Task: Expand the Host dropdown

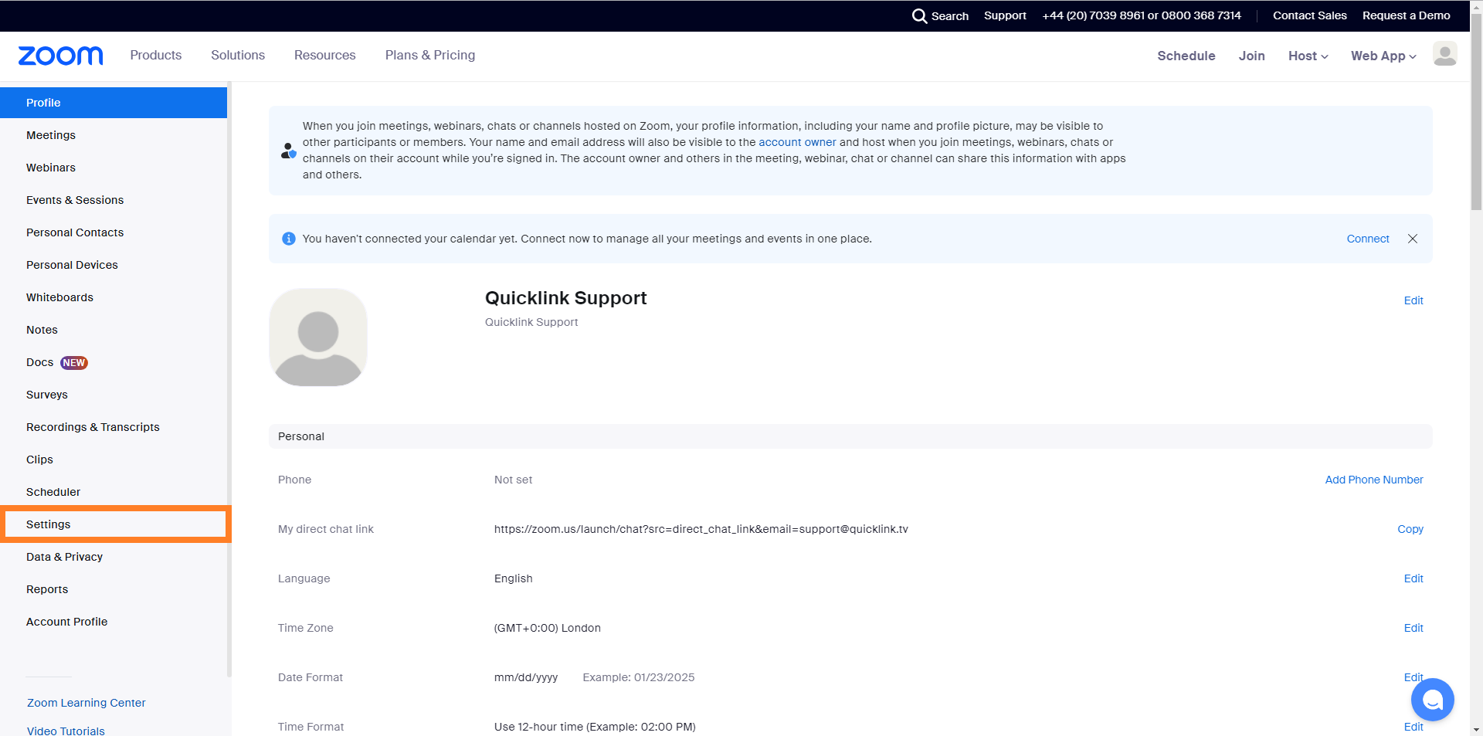Action: coord(1308,56)
